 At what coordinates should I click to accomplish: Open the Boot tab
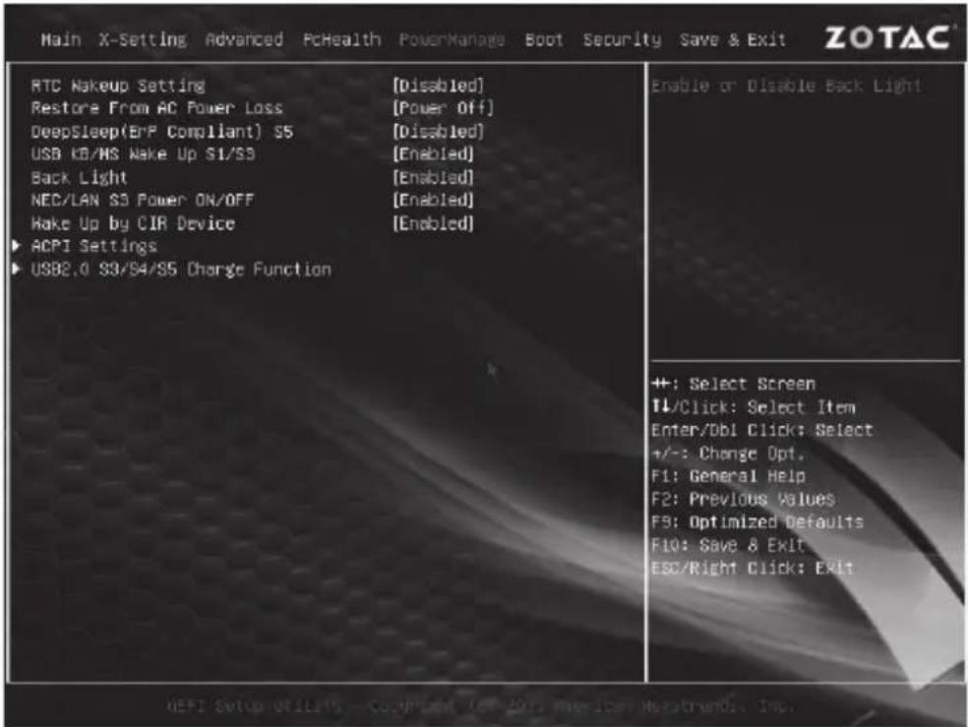point(544,40)
